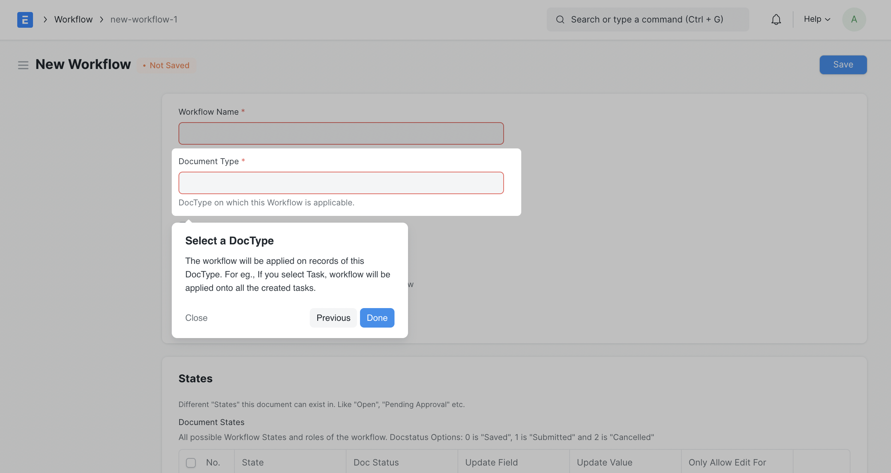
Task: Open the notifications bell
Action: click(776, 19)
